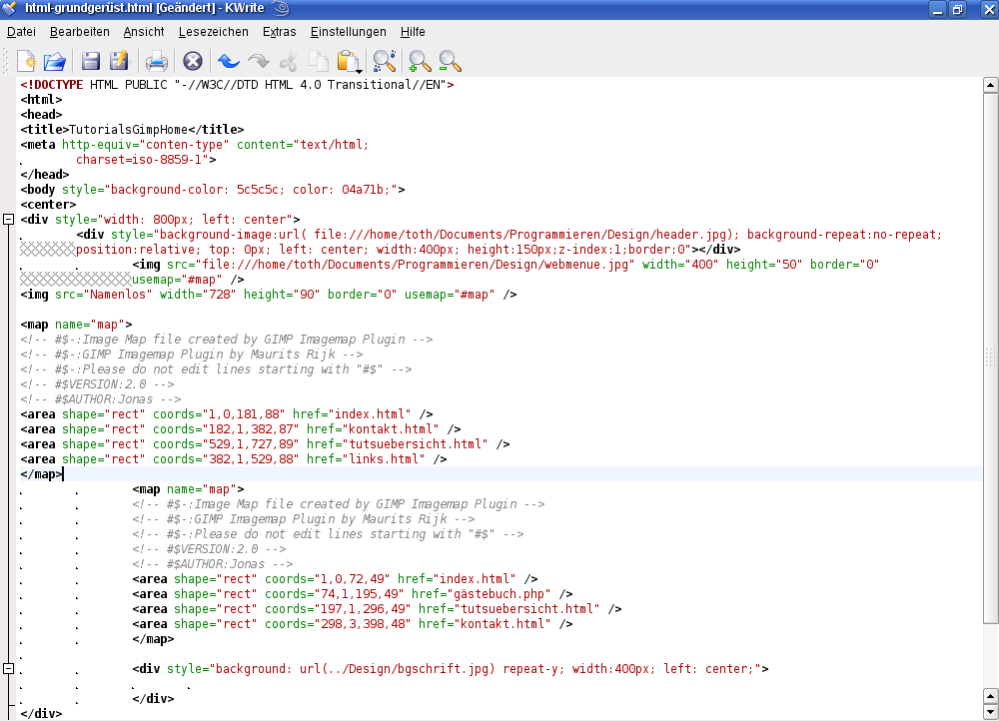Click the DOCTYPE declaration line
Screen dimensions: 999x721
[237, 85]
